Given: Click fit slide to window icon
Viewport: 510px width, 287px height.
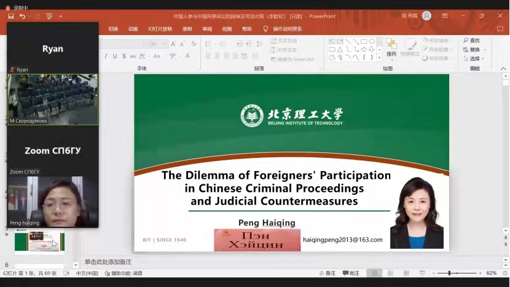Looking at the screenshot, I should coord(503,273).
